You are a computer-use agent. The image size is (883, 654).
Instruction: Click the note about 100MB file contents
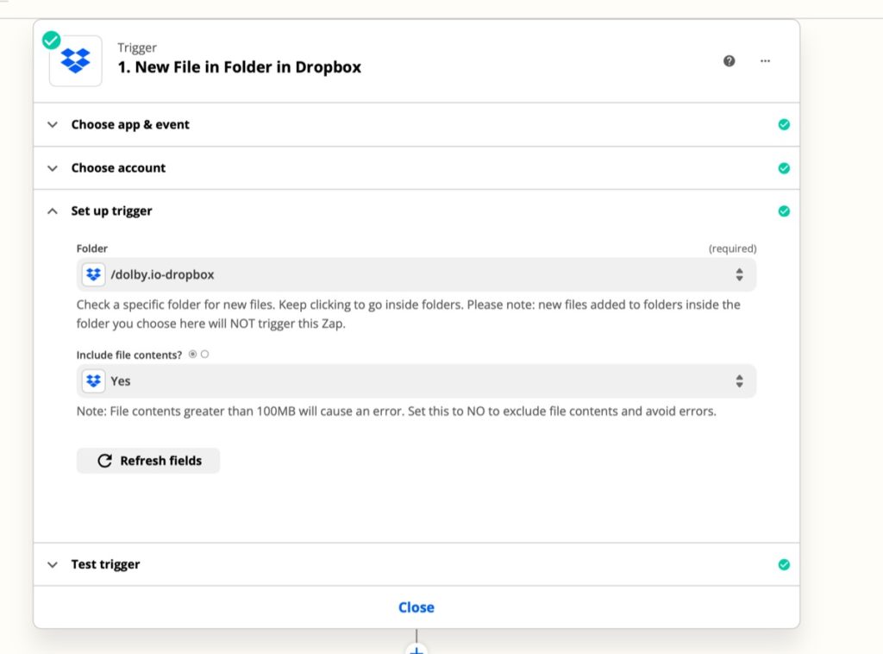(397, 412)
